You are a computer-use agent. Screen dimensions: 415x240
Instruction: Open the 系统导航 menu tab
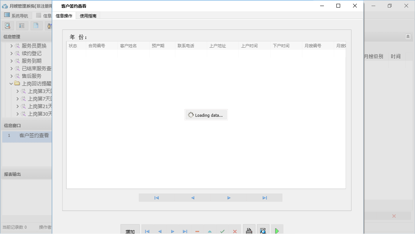coord(16,15)
